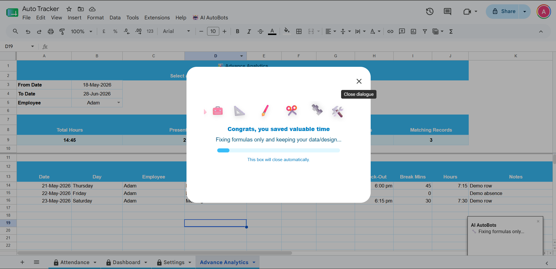
Task: Redo the last action
Action: pyautogui.click(x=39, y=32)
